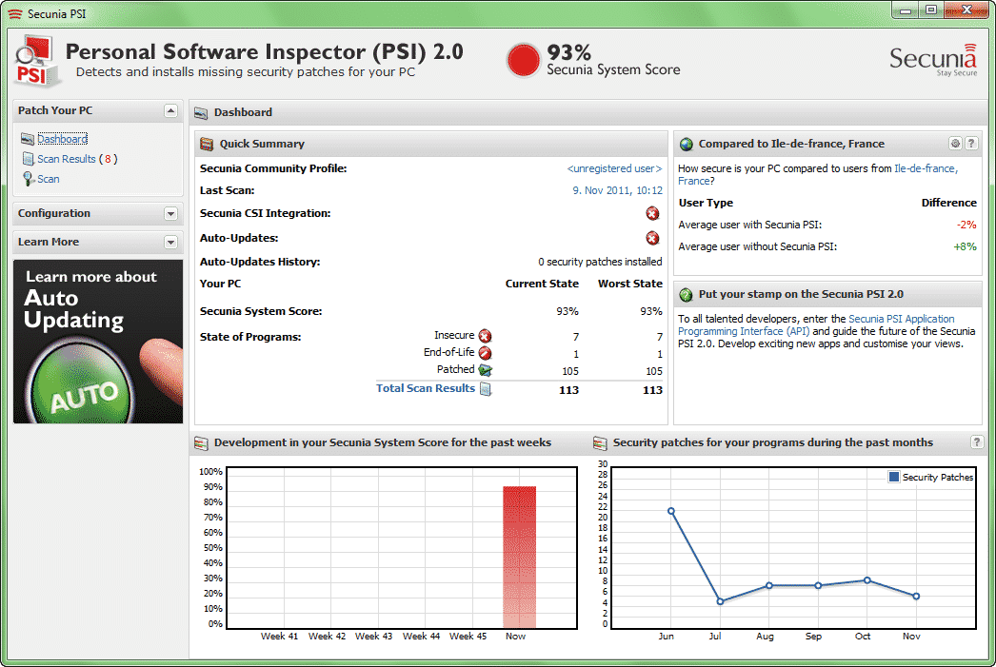The width and height of the screenshot is (996, 667).
Task: Click the Security patches chart panel icon
Action: coord(600,443)
